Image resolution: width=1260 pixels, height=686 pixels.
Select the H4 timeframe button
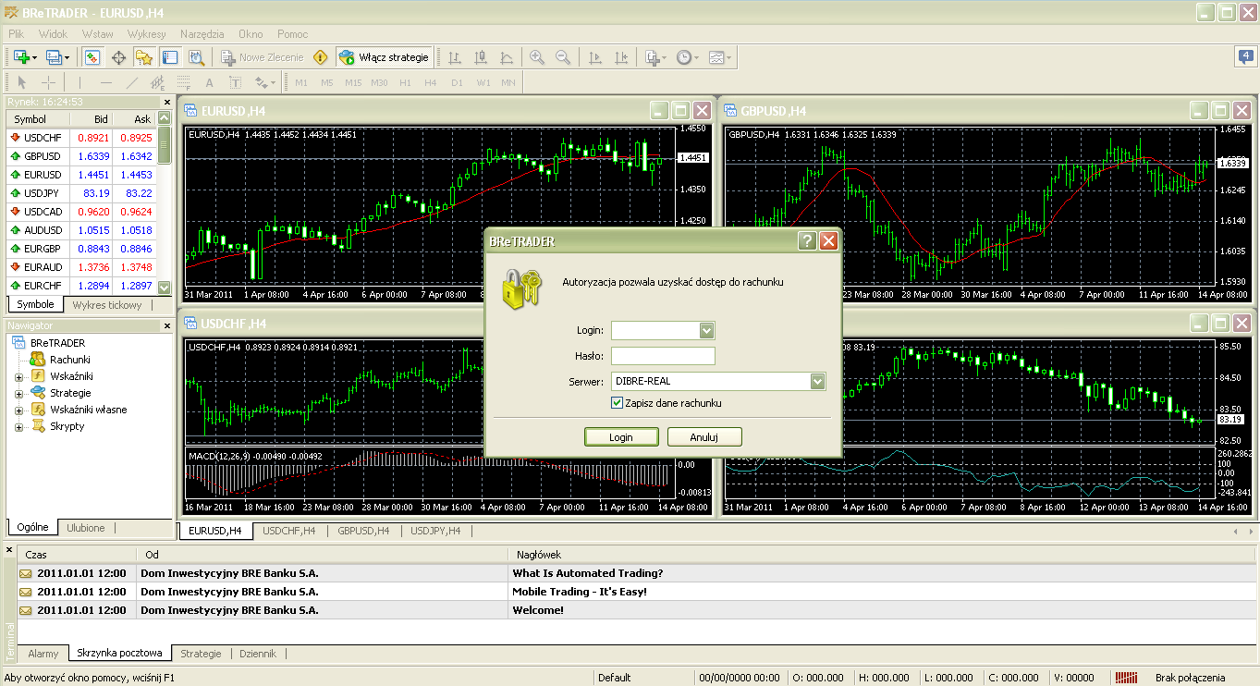coord(431,82)
